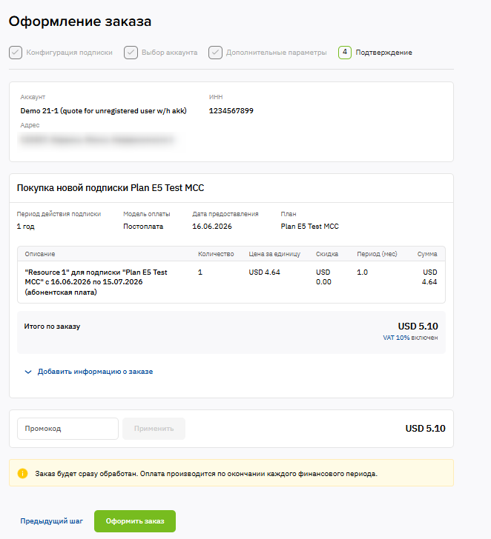This screenshot has width=491, height=539.
Task: Click the checkmark icon beside Дополнительные параметры
Action: [215, 53]
